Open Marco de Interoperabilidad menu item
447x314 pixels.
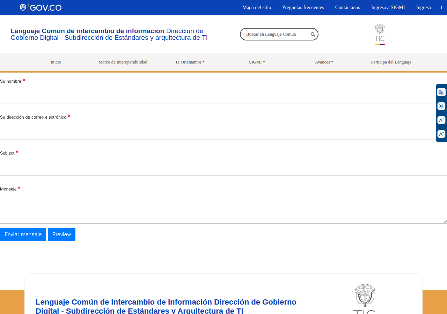pos(123,62)
